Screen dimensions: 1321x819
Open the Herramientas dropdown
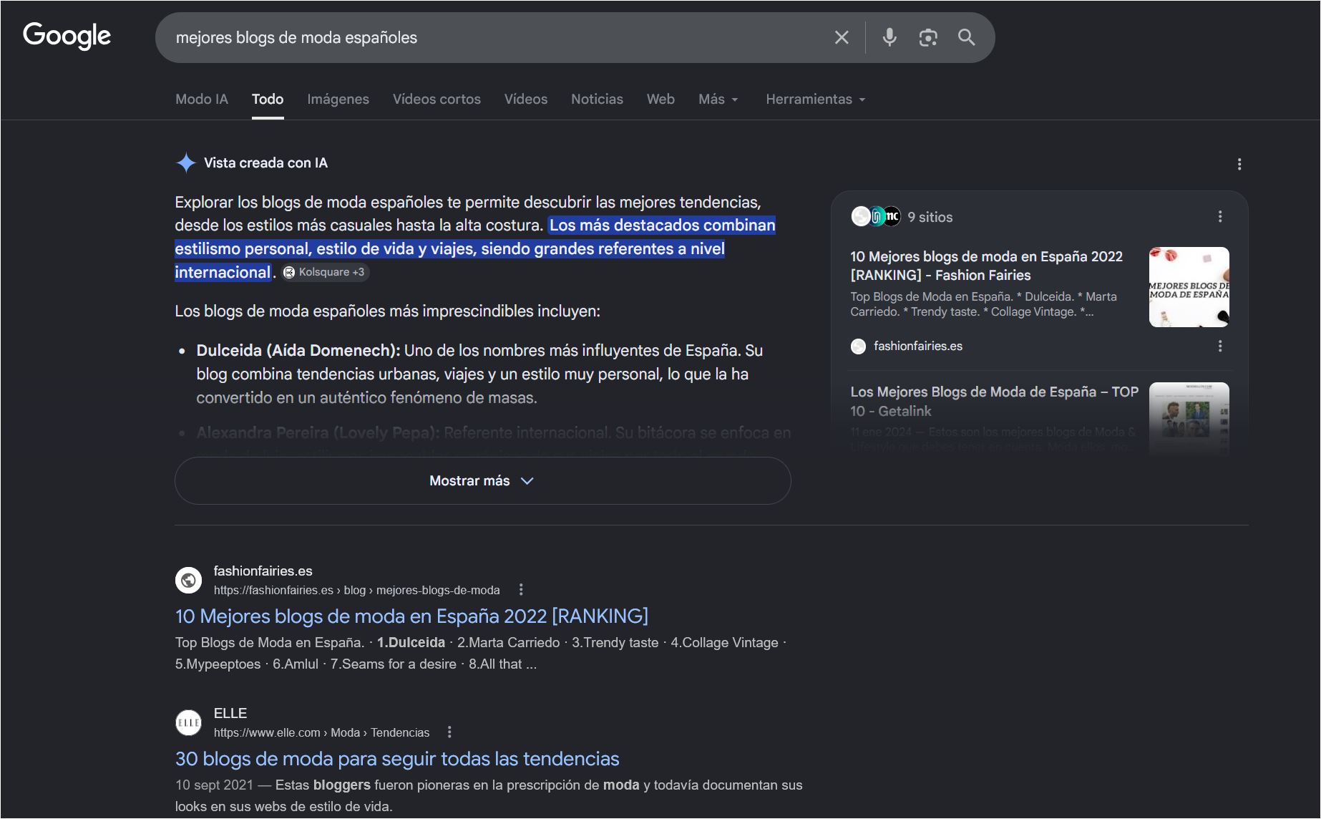[816, 99]
